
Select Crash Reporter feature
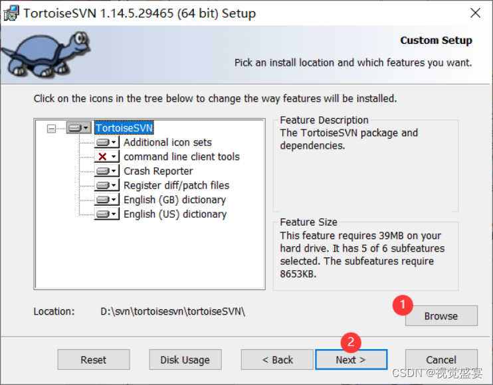tap(158, 171)
